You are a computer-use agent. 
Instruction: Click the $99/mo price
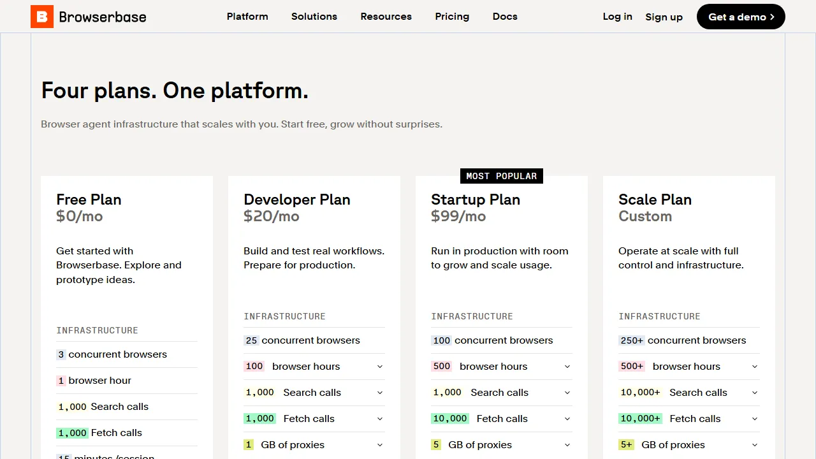[x=458, y=216]
